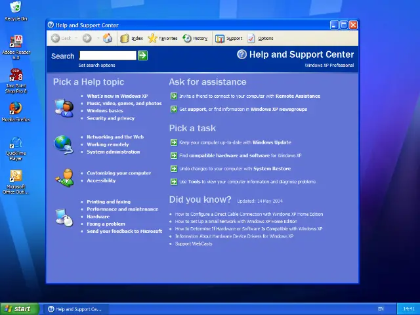Open Tools to view computer information
Viewport: 420px width, 315px height.
click(x=247, y=182)
